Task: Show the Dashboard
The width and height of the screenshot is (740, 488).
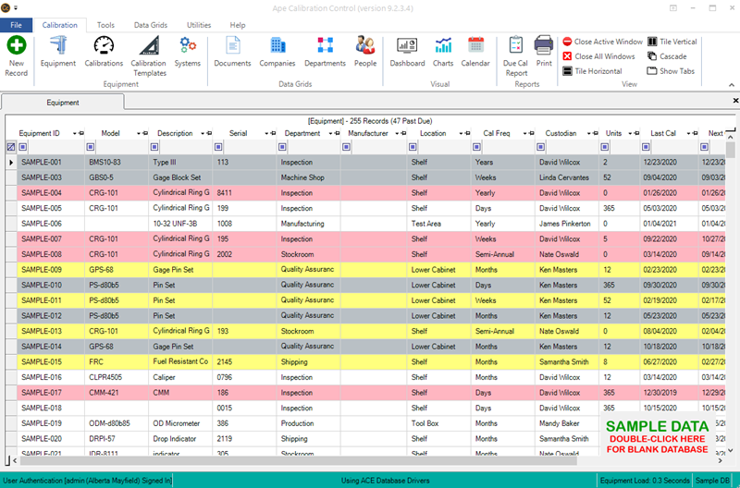Action: pyautogui.click(x=407, y=51)
